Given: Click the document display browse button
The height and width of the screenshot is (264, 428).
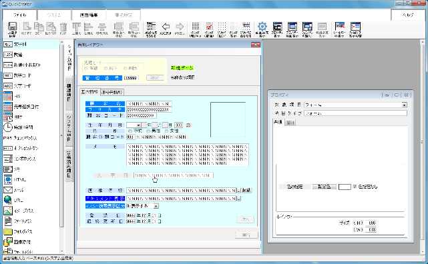Looking at the screenshot, I should [x=239, y=199].
